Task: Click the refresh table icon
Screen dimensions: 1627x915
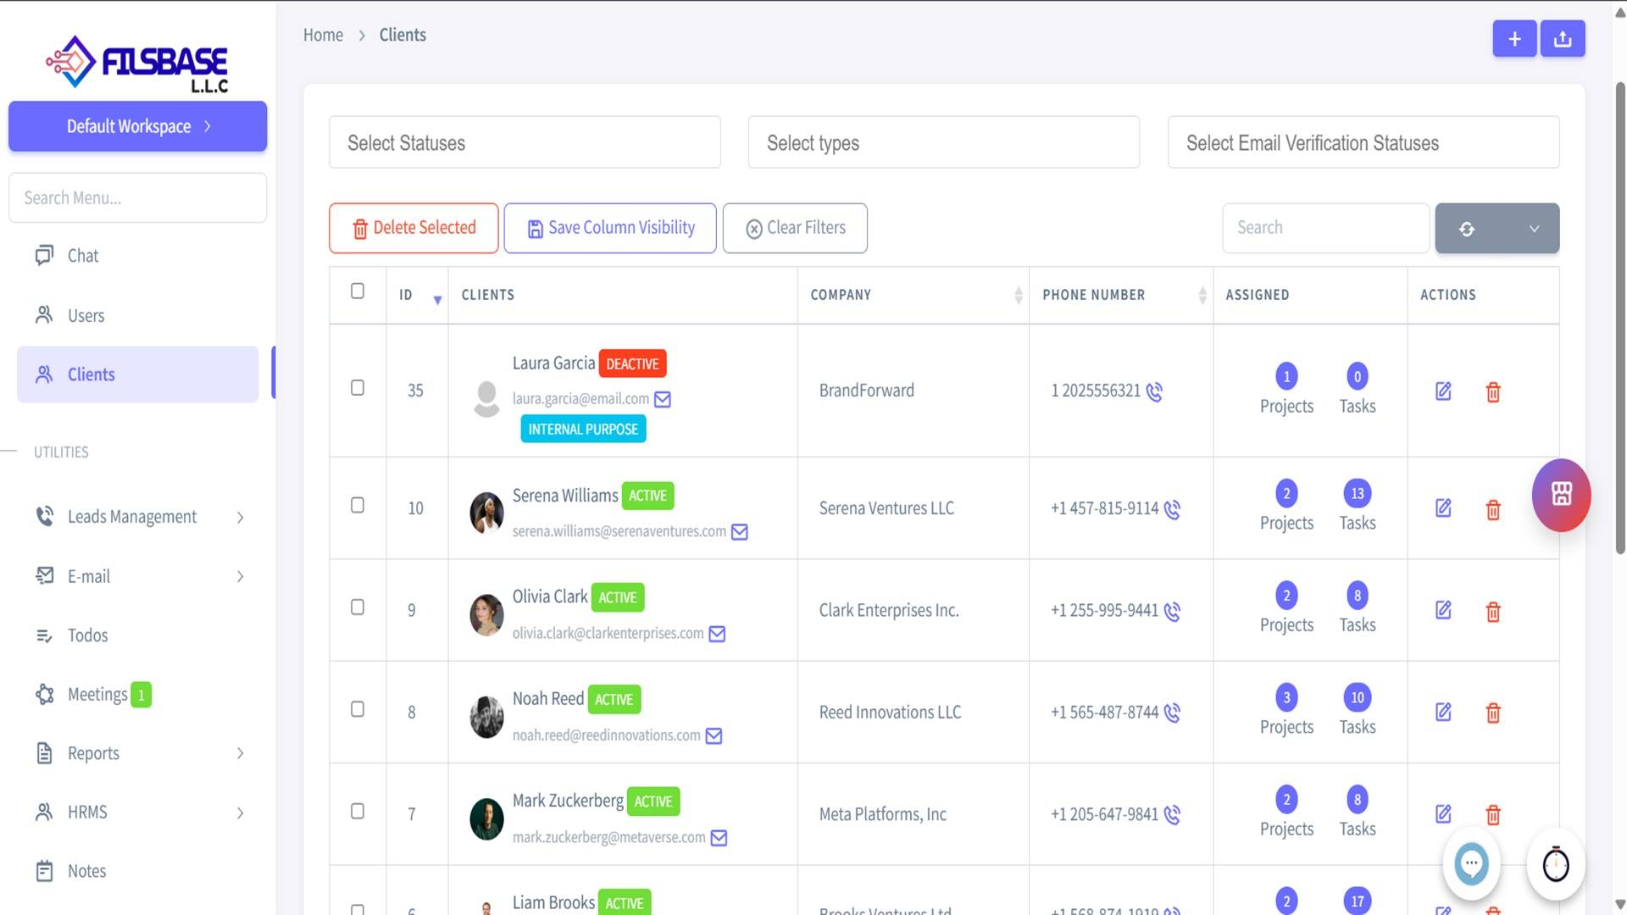Action: (1467, 229)
